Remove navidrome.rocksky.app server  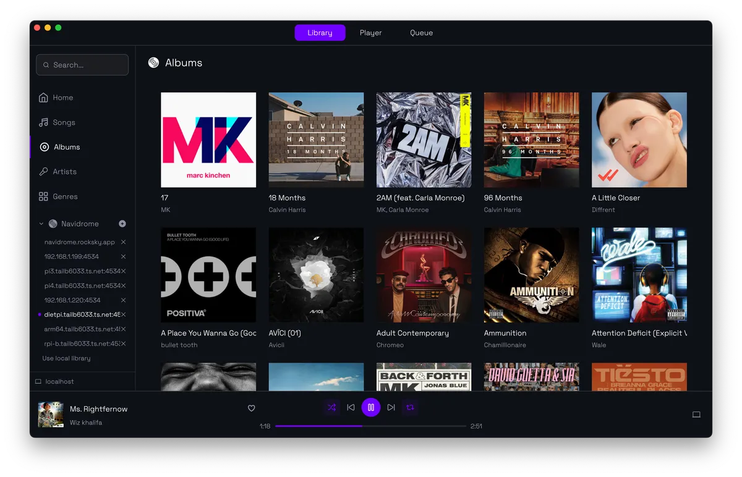[123, 242]
